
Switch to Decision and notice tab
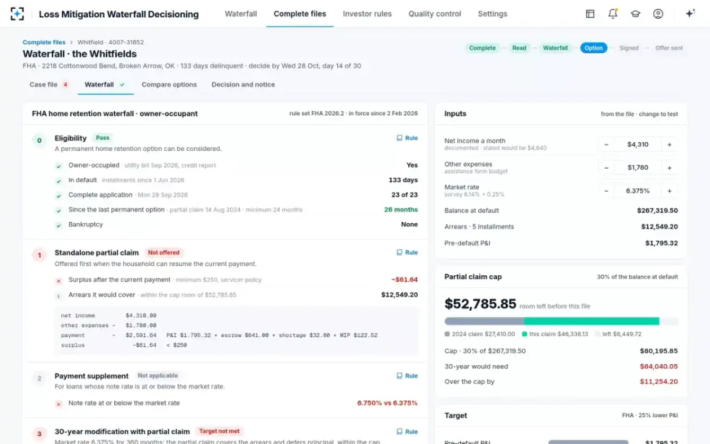pyautogui.click(x=243, y=85)
